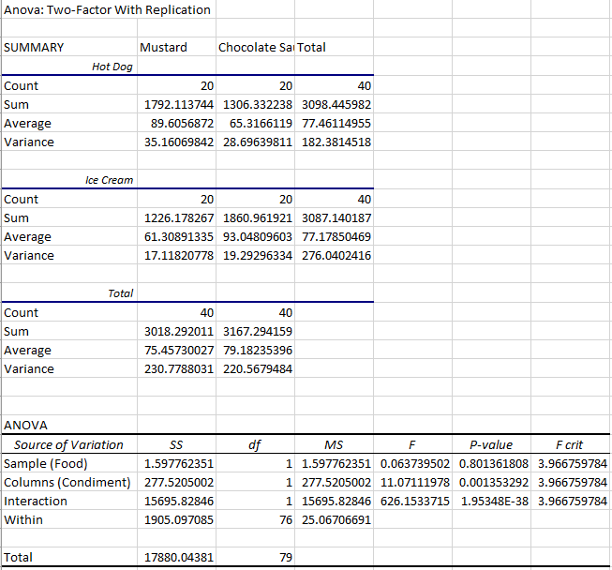
Task: Select Hot Dog Mustard average 89.6056872
Action: 176,124
